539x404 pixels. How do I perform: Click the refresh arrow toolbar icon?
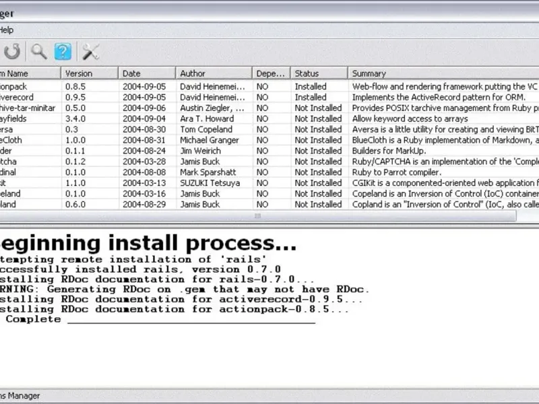[x=12, y=52]
